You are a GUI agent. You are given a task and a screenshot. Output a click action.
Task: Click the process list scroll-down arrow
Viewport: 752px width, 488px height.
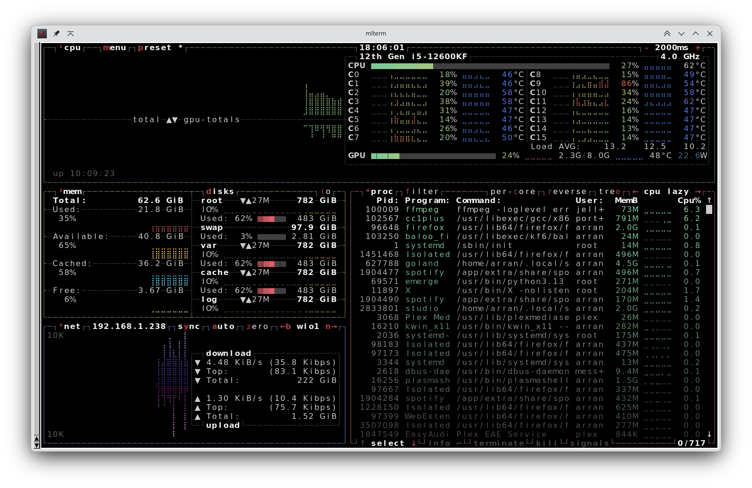coord(709,435)
